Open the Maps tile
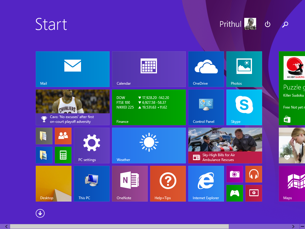Screen dimensions: 305x229 click(x=292, y=184)
